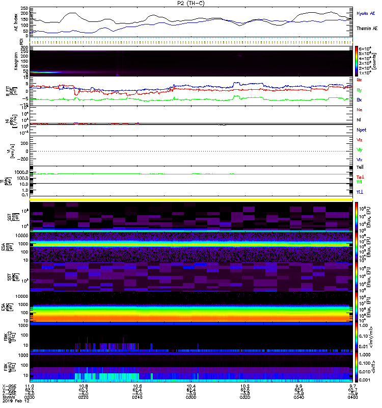Select the blue "Npot" legend label

tap(361, 130)
